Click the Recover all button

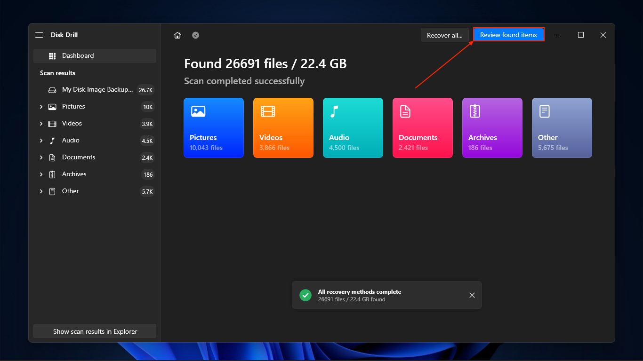(x=445, y=35)
